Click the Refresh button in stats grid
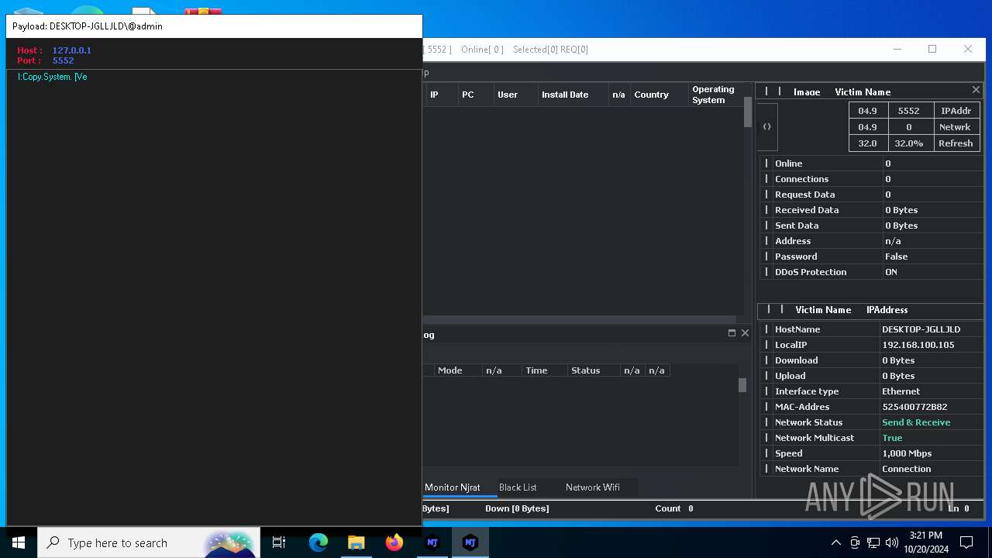Image resolution: width=992 pixels, height=558 pixels. point(956,143)
